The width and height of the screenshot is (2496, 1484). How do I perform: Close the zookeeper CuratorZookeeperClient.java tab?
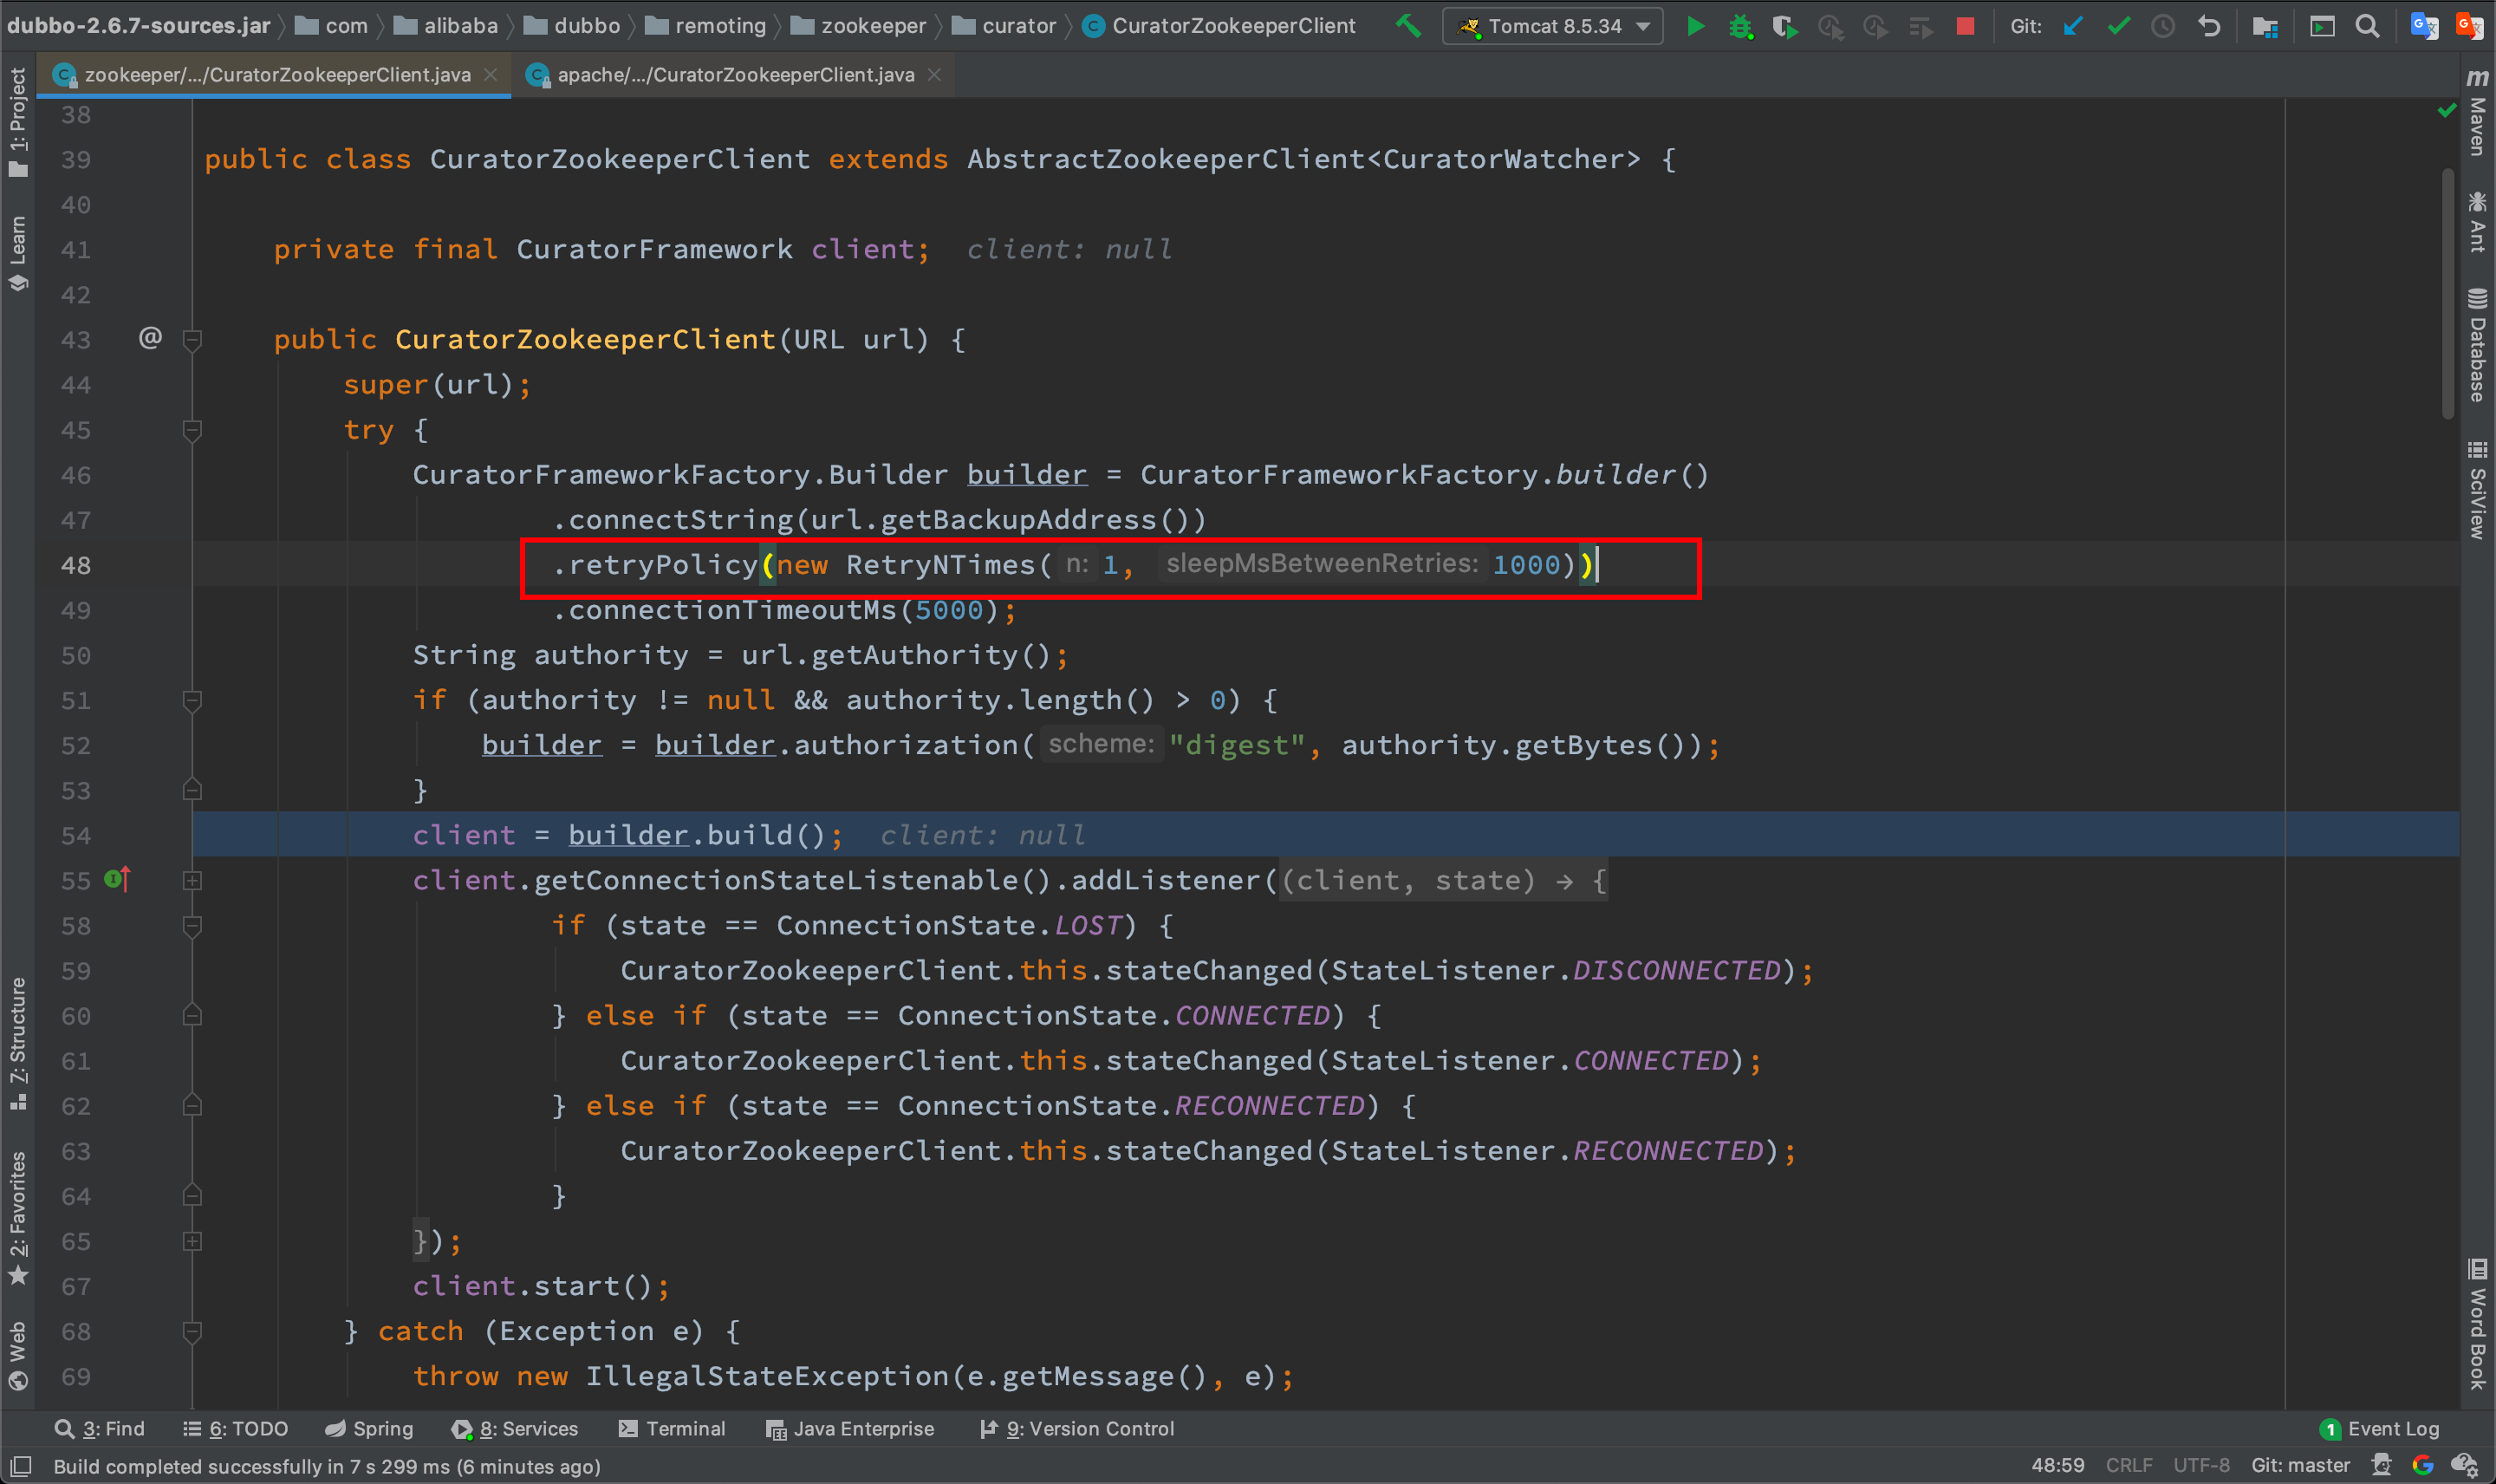click(x=491, y=75)
